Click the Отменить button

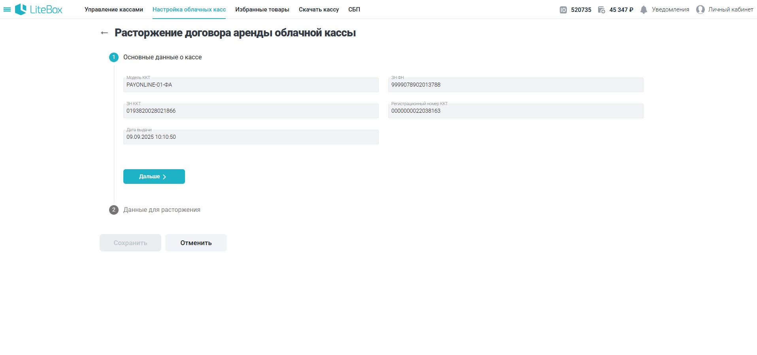pos(196,243)
